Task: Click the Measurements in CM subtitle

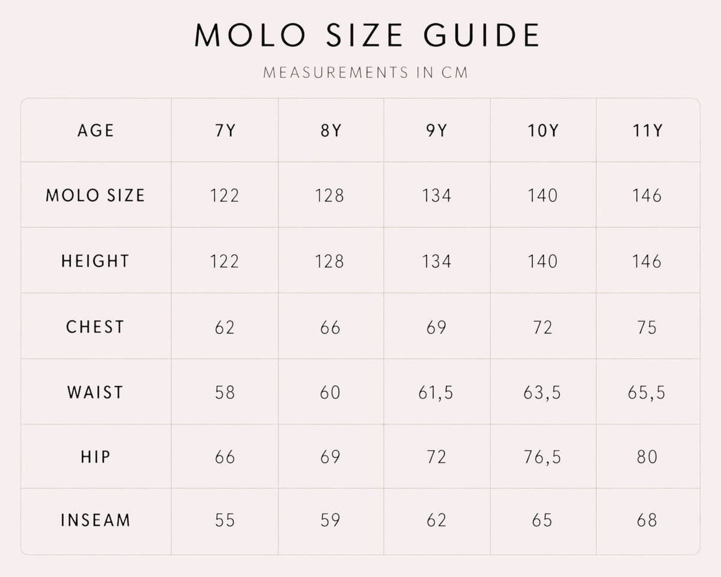Action: tap(366, 73)
